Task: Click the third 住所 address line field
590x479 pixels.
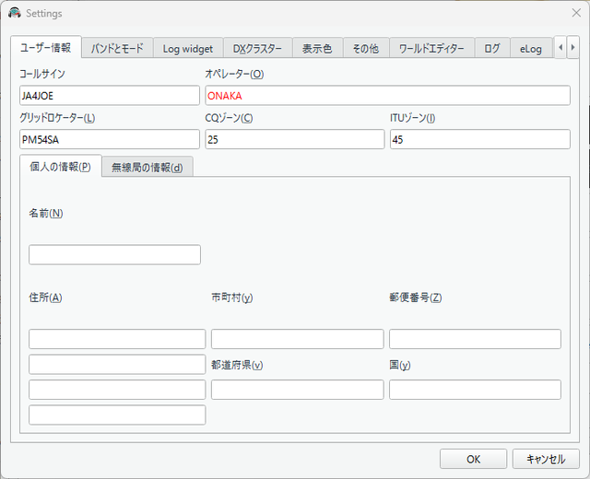Action: 117,390
